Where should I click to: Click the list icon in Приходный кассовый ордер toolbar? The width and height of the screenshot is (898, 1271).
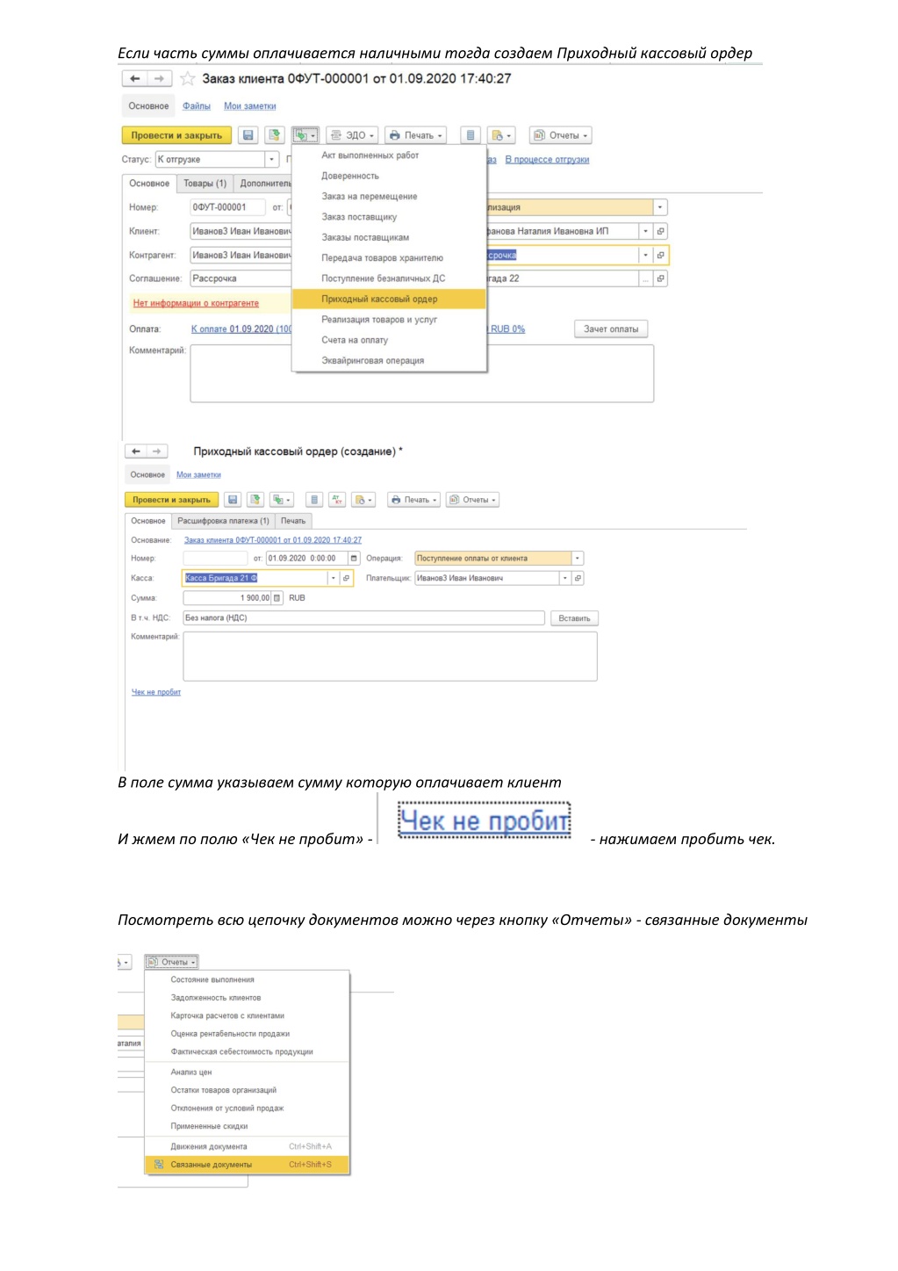tap(314, 500)
